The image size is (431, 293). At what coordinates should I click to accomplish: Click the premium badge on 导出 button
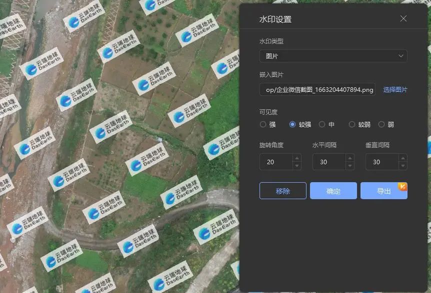click(402, 187)
